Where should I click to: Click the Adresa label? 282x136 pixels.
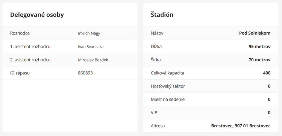click(158, 126)
